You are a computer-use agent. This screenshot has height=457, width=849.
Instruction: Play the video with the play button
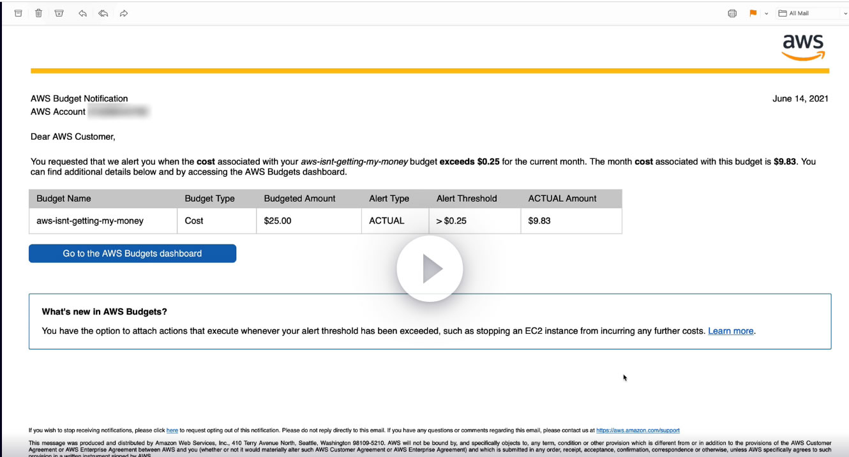(x=430, y=269)
